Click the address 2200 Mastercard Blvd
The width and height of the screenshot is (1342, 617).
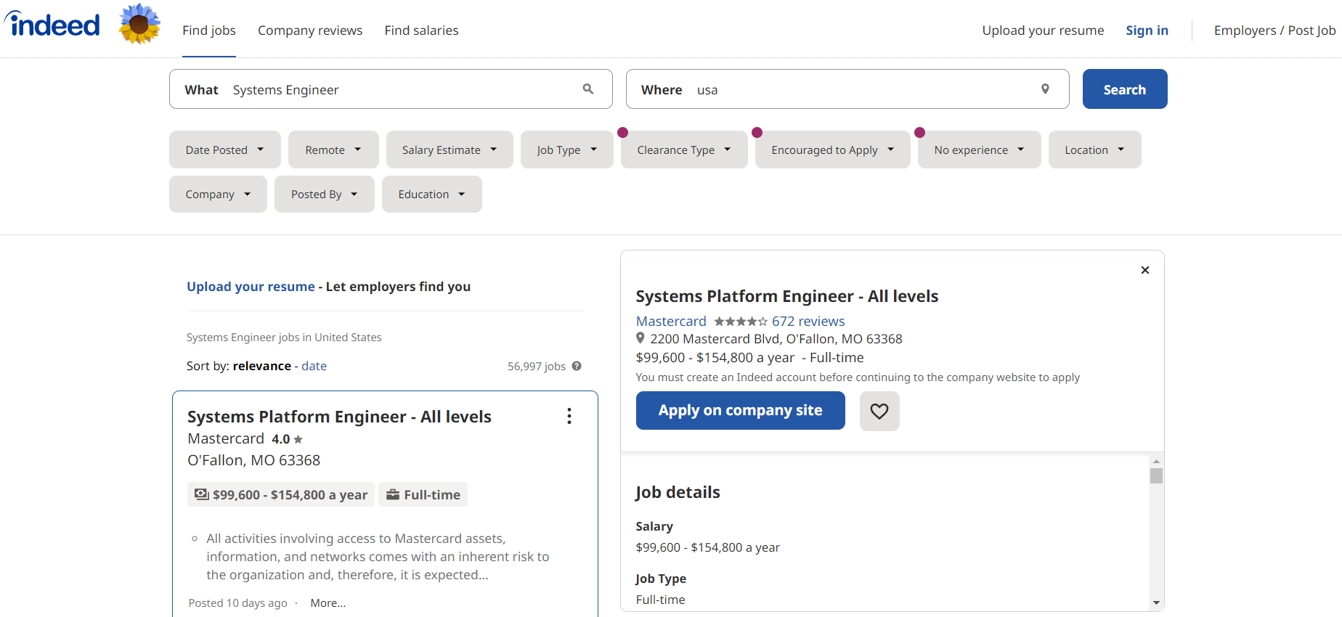point(776,339)
